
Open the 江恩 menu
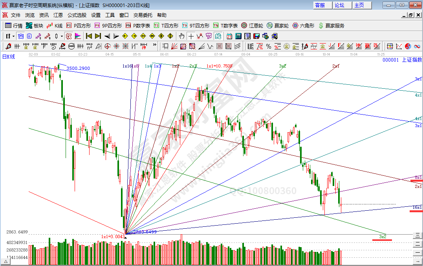58,15
